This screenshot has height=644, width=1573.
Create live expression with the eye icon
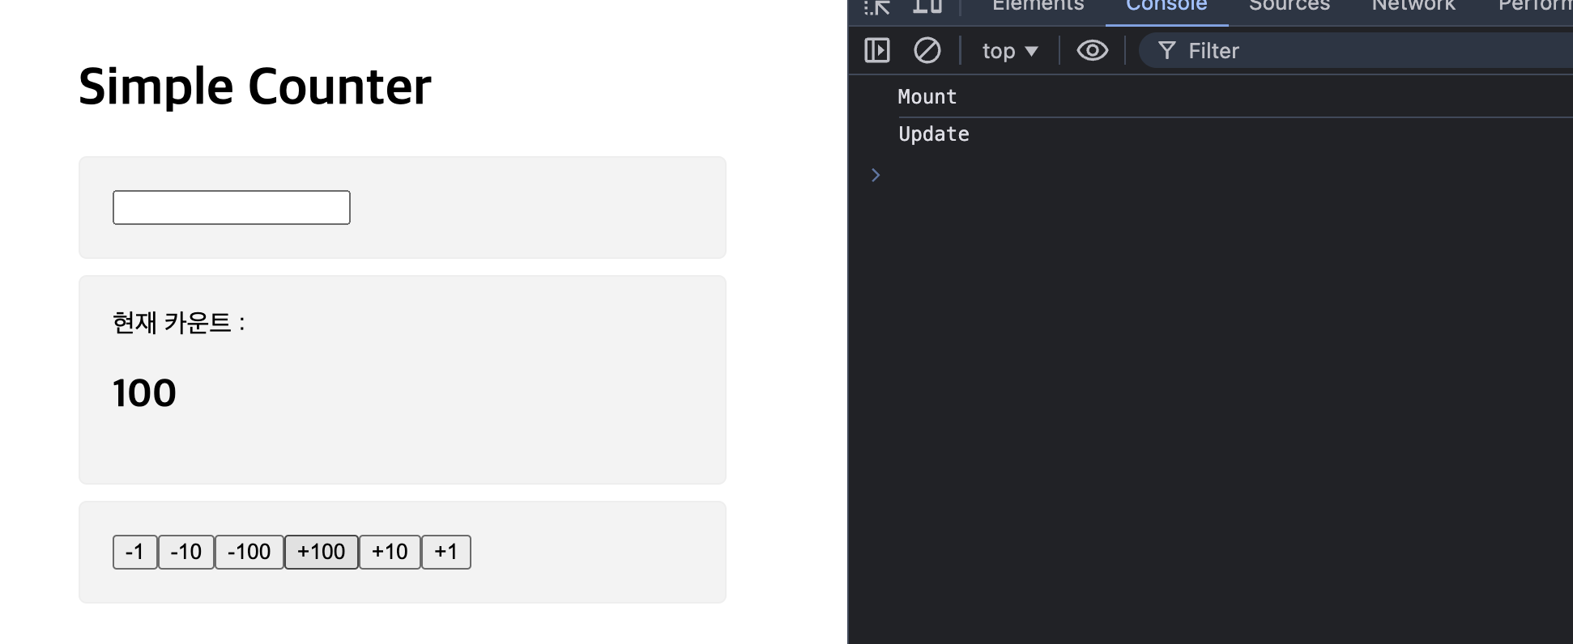click(x=1092, y=51)
